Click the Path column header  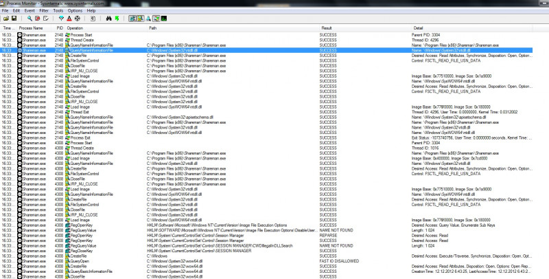(233, 28)
